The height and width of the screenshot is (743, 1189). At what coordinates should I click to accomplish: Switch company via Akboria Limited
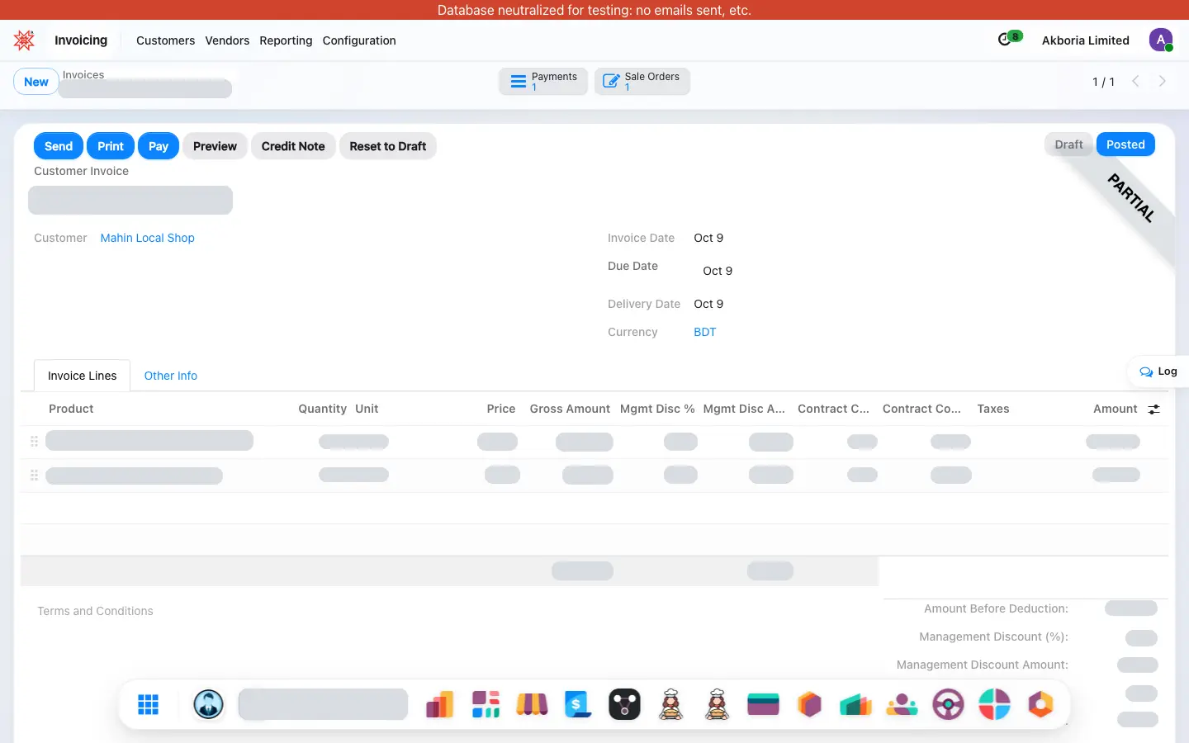(1085, 40)
